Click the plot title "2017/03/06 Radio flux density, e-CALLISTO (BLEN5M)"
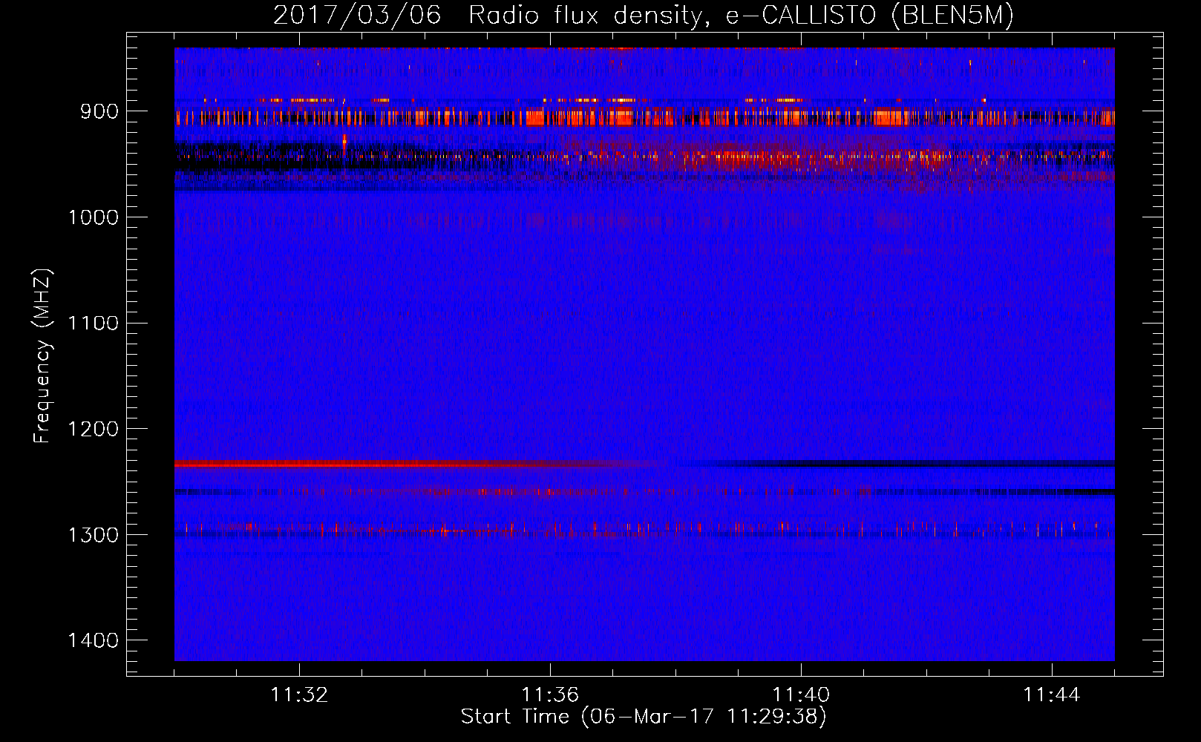This screenshot has width=1201, height=742. click(644, 16)
